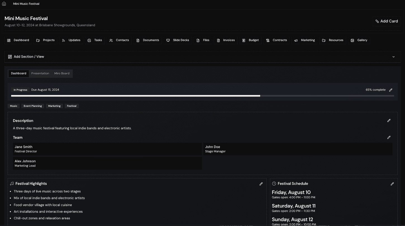Click 'Chill-out zones and relaxation areas' item

click(42, 218)
